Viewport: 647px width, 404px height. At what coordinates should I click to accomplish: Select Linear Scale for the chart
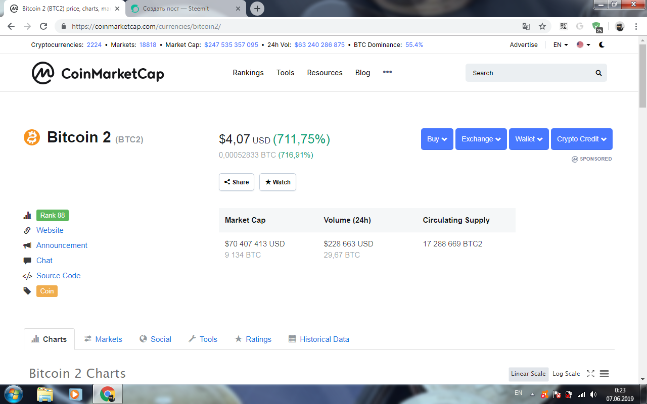pos(528,374)
